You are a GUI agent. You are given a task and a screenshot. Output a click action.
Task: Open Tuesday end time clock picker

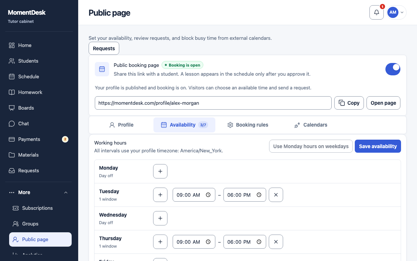coord(259,195)
